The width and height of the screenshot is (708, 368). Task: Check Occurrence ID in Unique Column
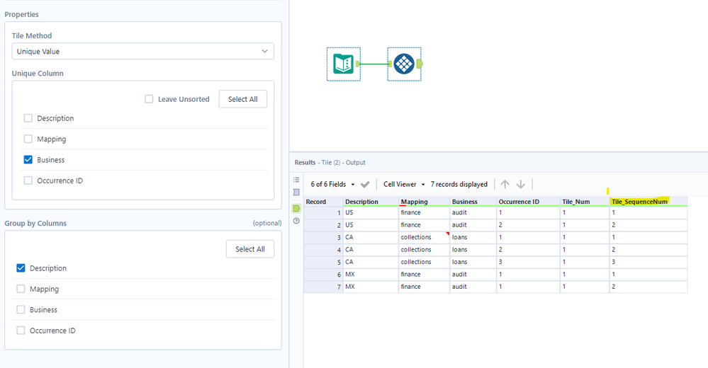(x=28, y=180)
